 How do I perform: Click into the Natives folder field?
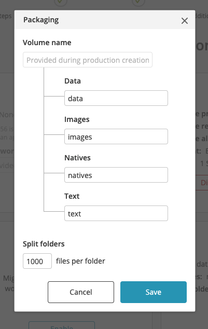(x=116, y=175)
